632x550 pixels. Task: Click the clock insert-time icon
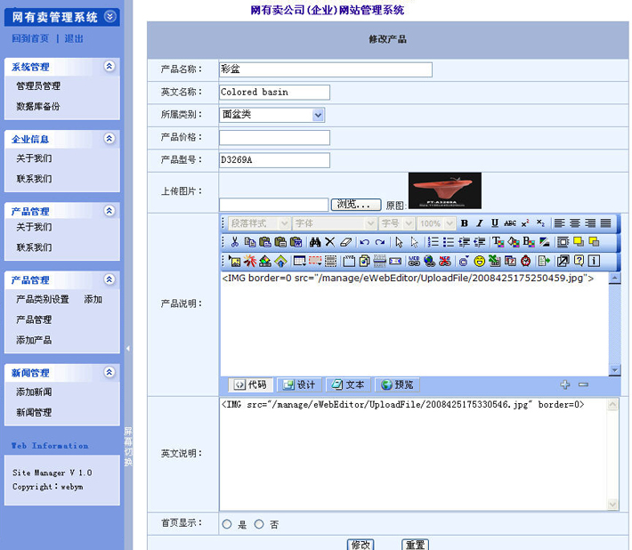point(525,261)
